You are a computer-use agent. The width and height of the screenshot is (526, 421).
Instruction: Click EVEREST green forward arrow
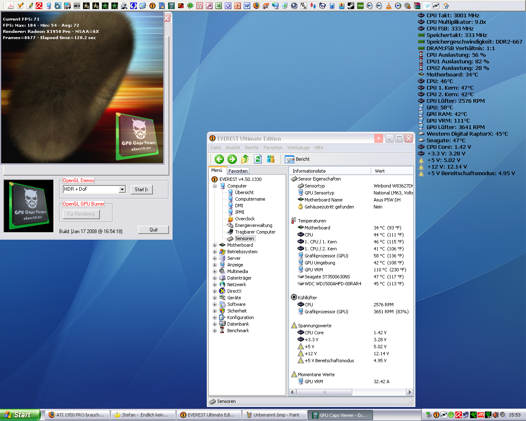tap(232, 159)
